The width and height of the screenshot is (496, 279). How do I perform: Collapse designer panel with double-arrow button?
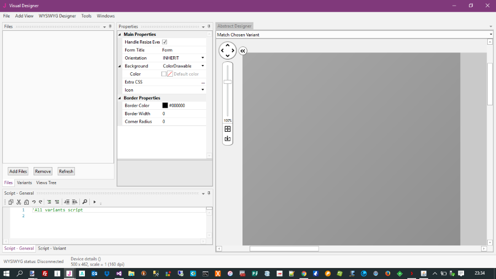(x=242, y=51)
